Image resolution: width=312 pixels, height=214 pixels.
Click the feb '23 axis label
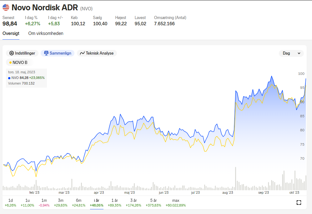tap(34, 192)
